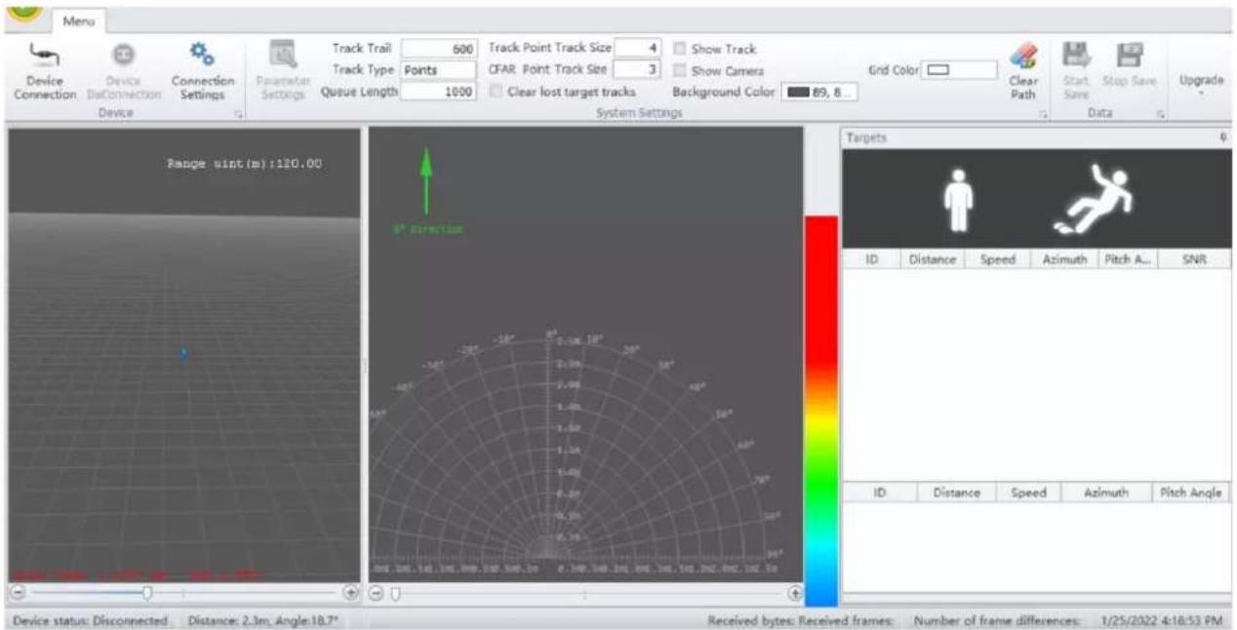Click the Device Connection icon
Screen dimensions: 1237x630
pyautogui.click(x=42, y=55)
